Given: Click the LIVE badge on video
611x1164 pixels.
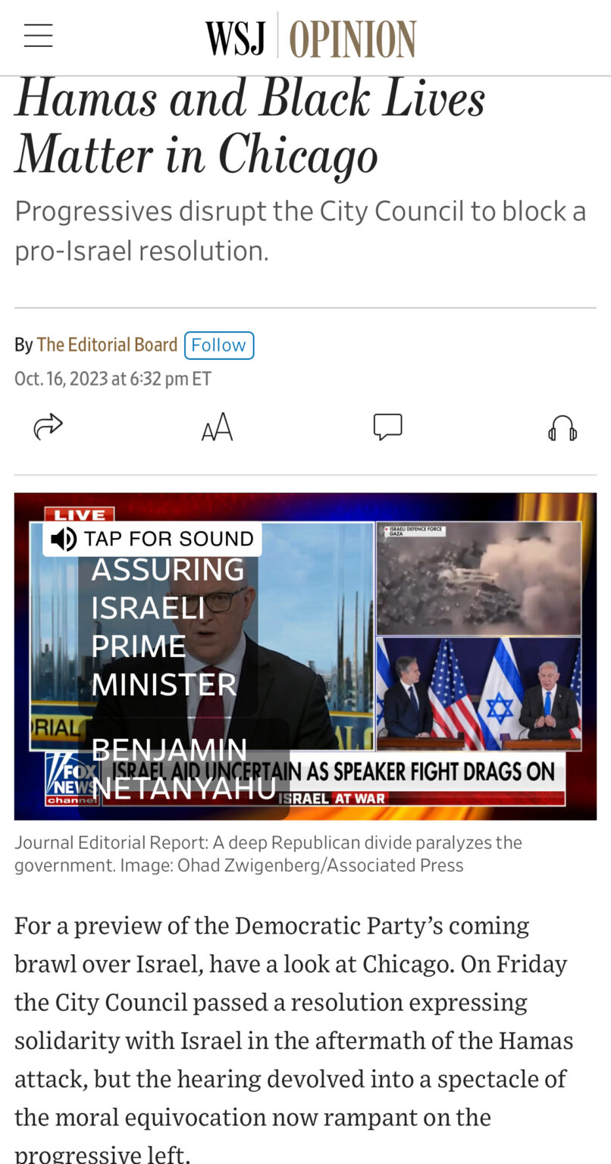Looking at the screenshot, I should click(80, 515).
